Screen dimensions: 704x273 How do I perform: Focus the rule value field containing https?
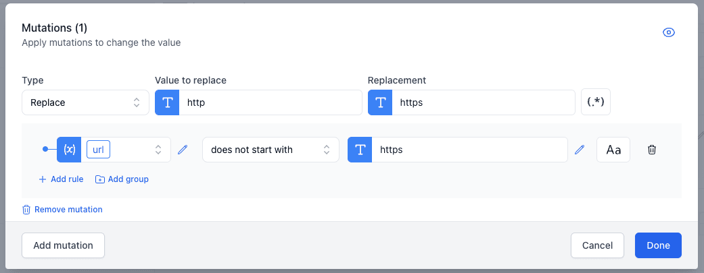469,150
